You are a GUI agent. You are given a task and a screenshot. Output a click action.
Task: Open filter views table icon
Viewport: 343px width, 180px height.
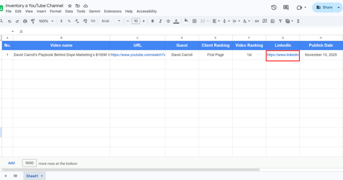tap(288, 21)
